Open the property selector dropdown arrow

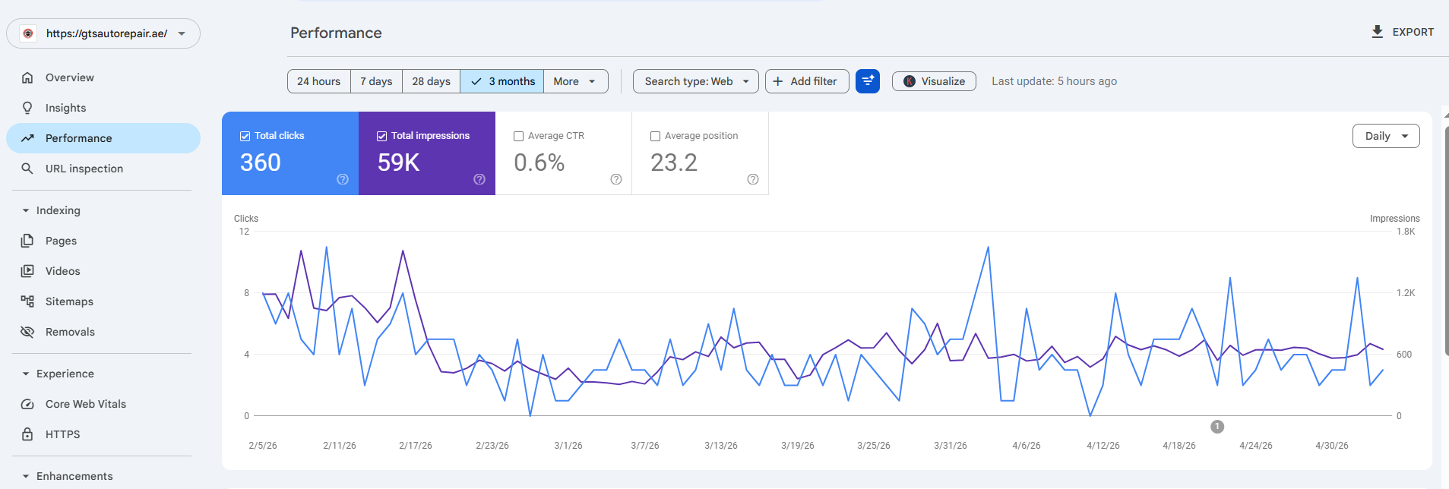click(x=182, y=33)
